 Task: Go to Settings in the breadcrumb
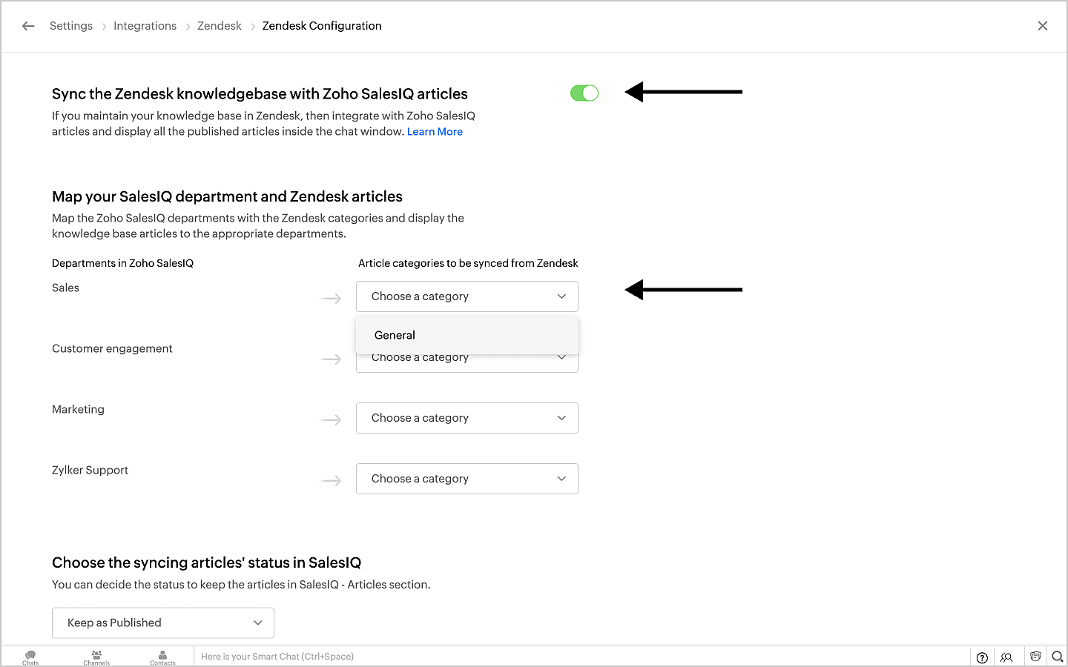pos(71,26)
